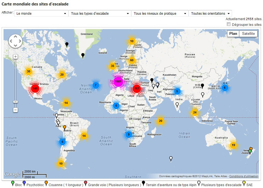Click the red 117 cluster near Egypt
This screenshot has height=188, width=263.
click(137, 88)
